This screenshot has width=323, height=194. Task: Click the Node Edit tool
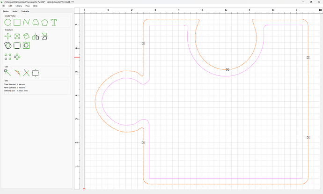[8, 73]
